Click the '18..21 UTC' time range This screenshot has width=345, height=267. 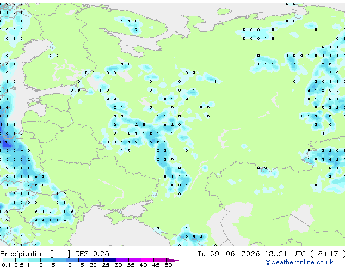coord(285,254)
